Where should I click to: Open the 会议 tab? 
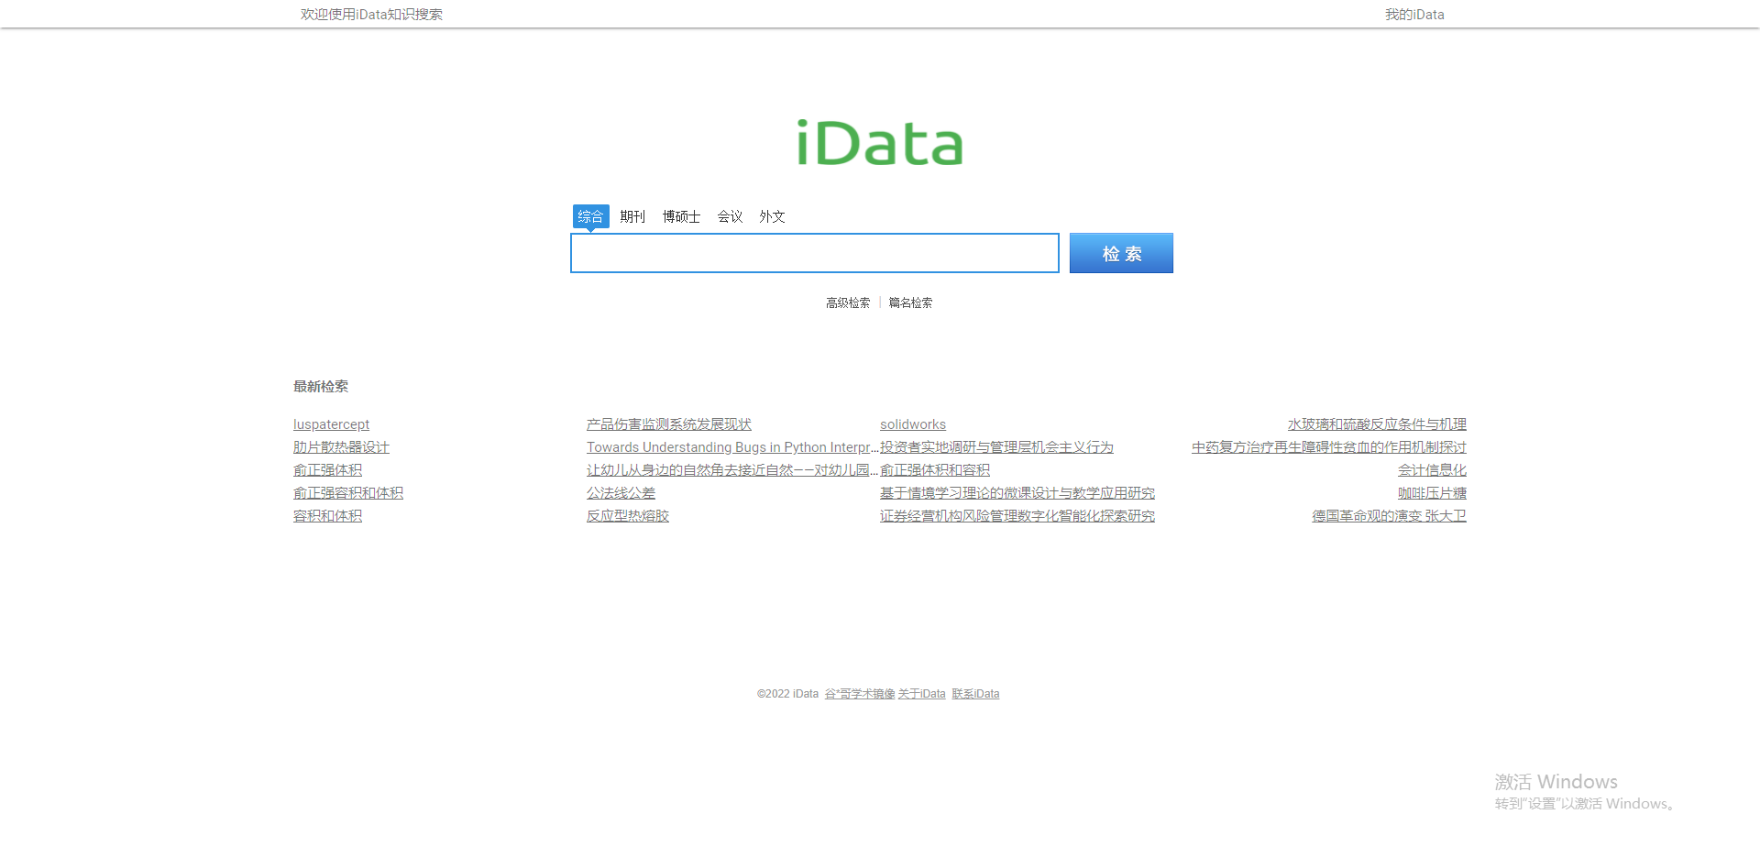(x=730, y=216)
